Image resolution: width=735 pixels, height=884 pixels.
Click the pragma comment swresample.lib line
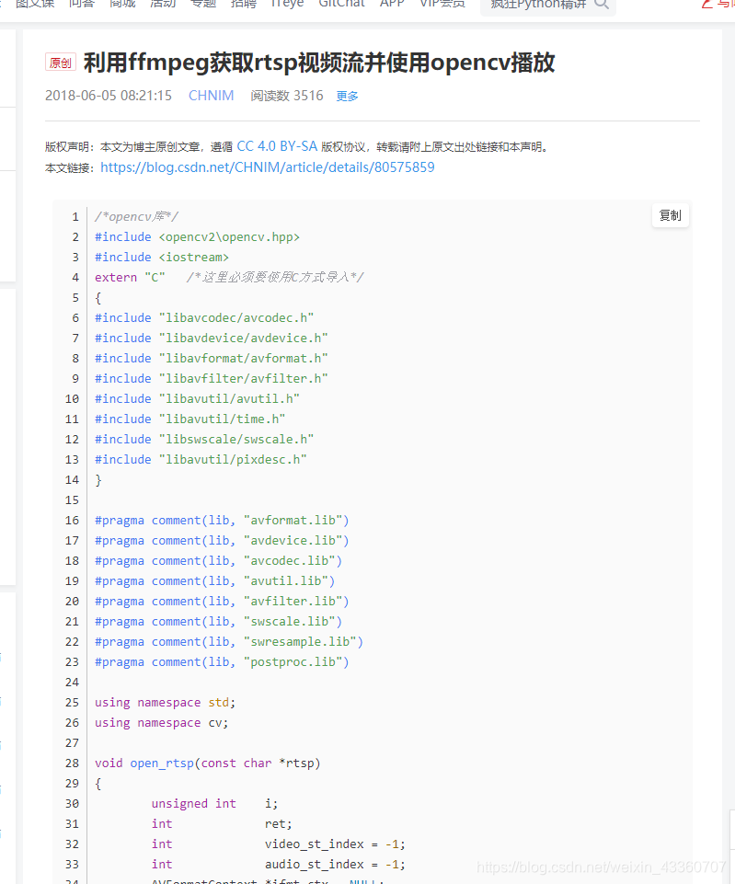229,642
